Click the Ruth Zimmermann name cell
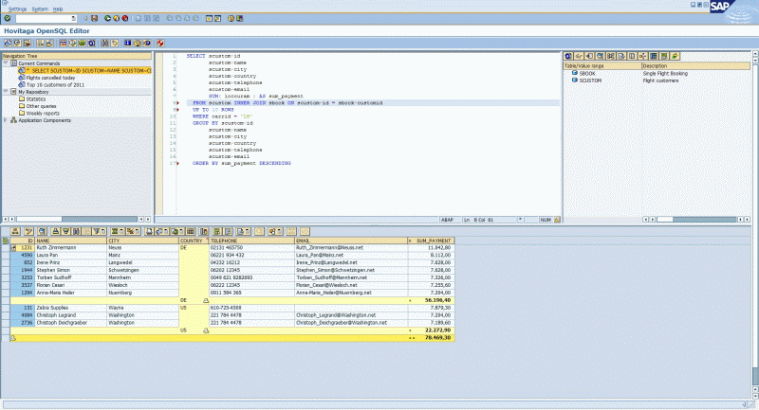 click(x=70, y=247)
